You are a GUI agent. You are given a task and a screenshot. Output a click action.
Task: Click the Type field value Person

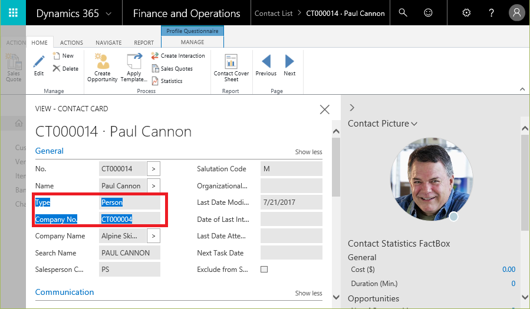point(130,202)
